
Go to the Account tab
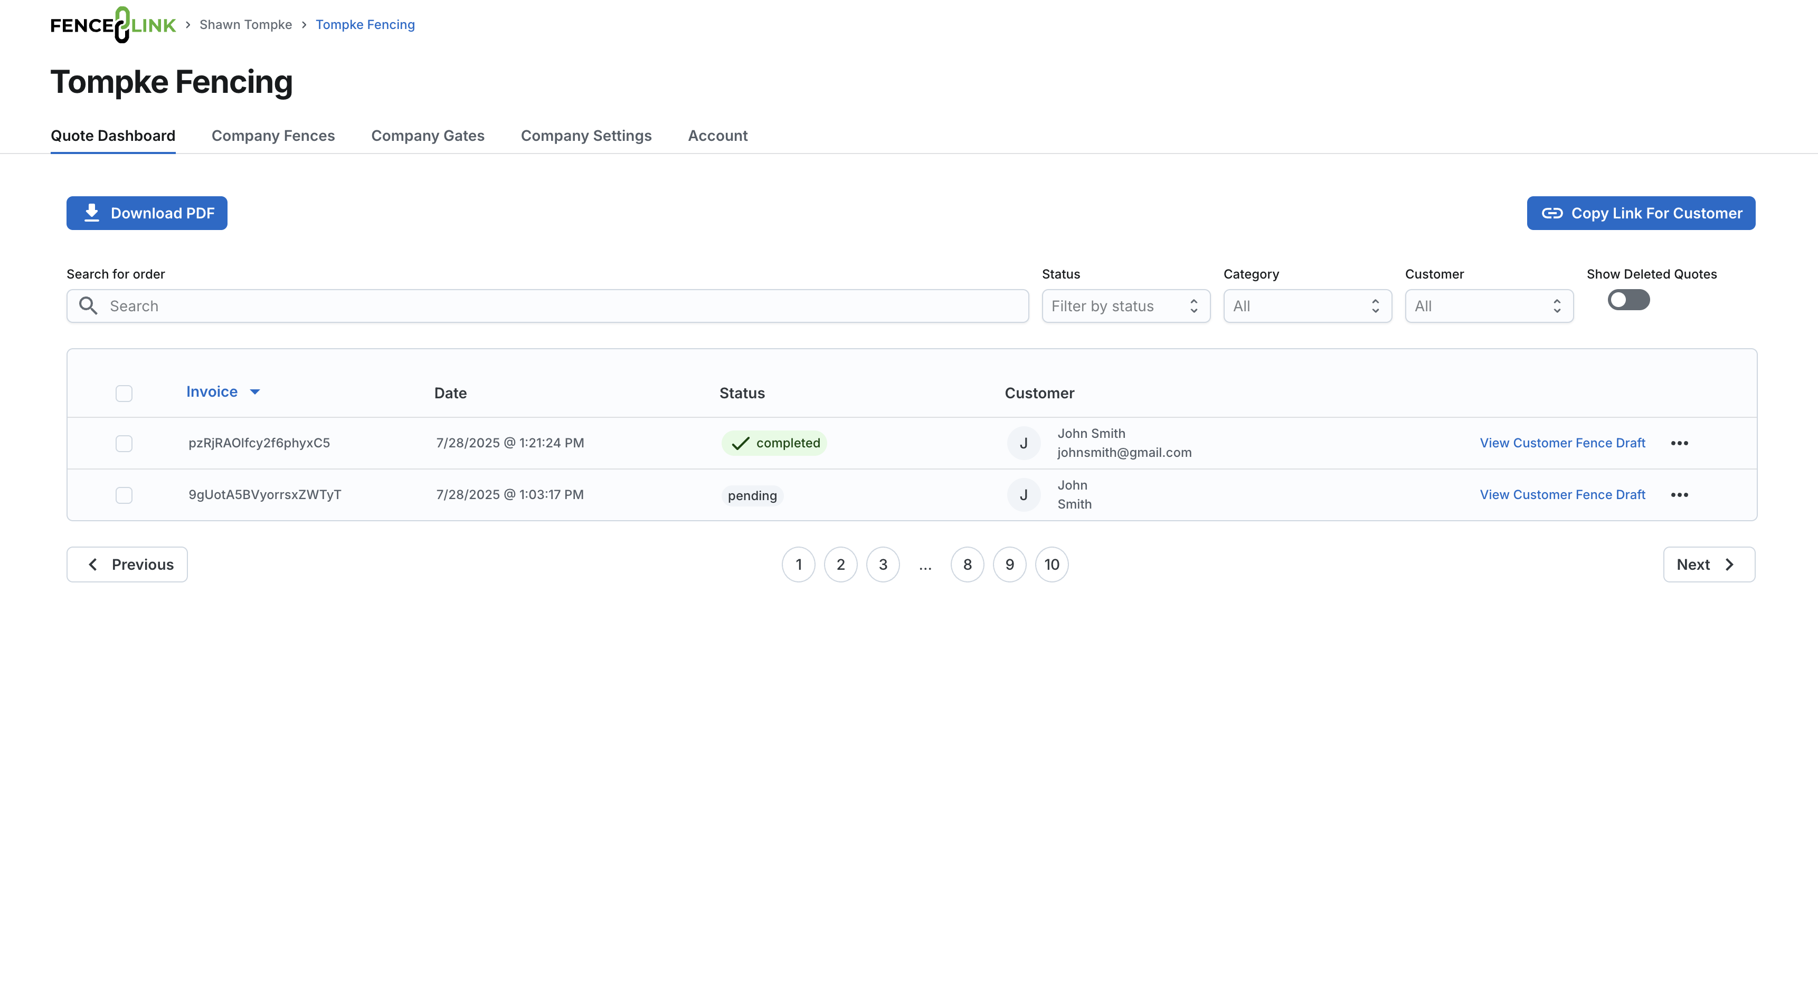pyautogui.click(x=718, y=136)
